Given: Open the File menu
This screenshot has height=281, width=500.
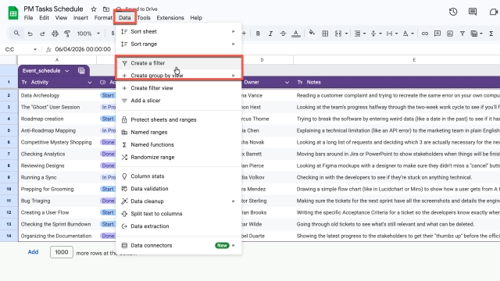Looking at the screenshot, I should click(28, 18).
